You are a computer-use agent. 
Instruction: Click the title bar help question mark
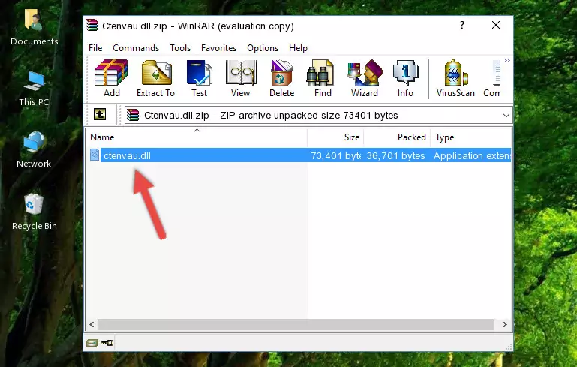click(462, 25)
